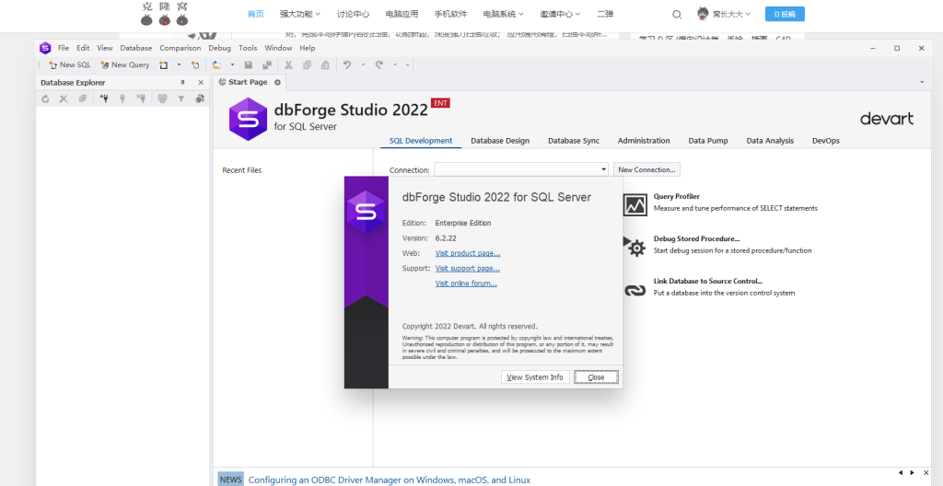
Task: Click the Copy icon in toolbar
Action: tap(307, 65)
